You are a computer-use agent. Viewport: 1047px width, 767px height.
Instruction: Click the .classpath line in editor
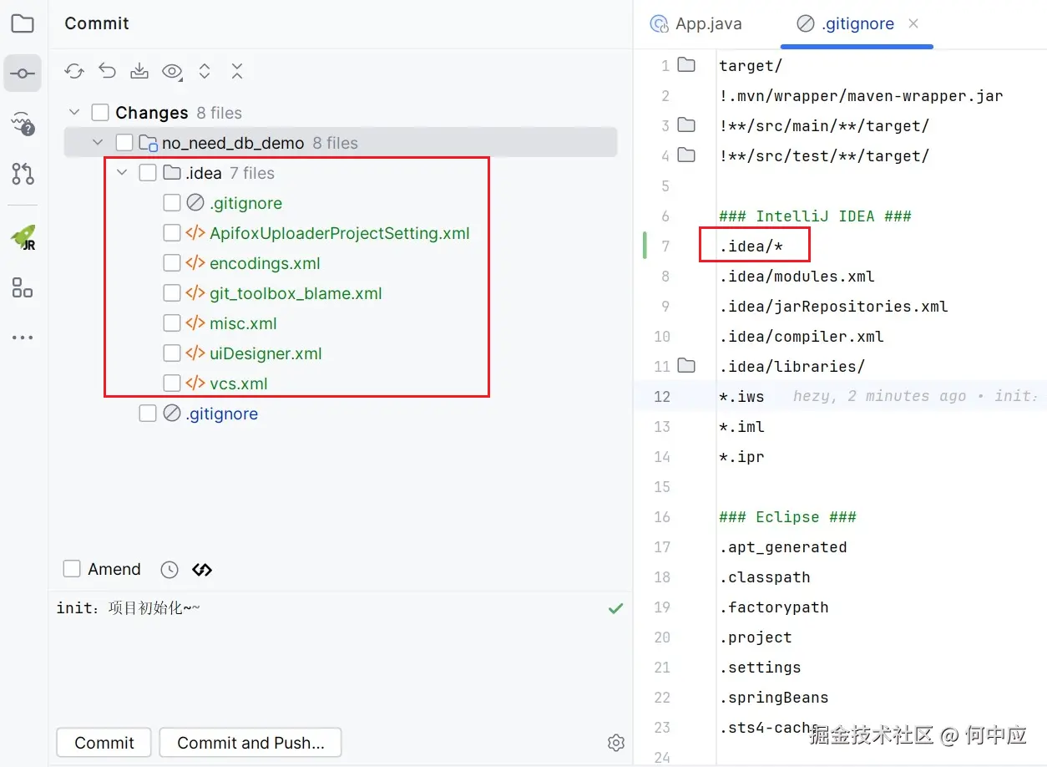(x=764, y=577)
